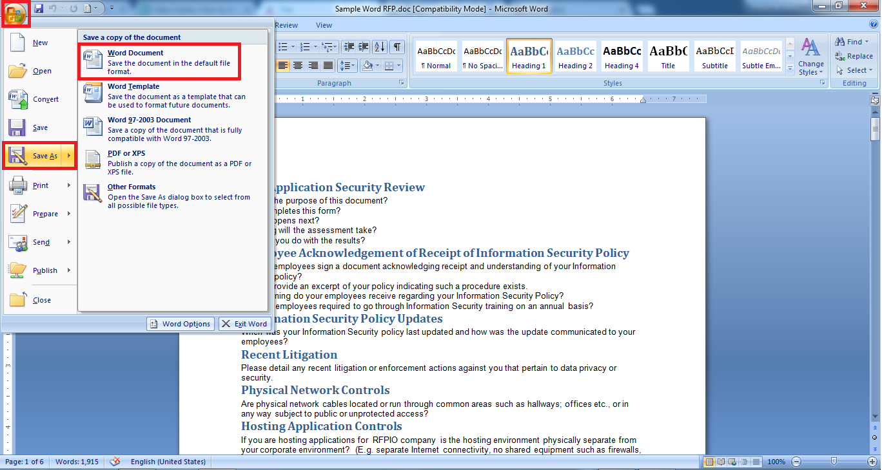The height and width of the screenshot is (470, 882).
Task: Click the Word Options button
Action: [181, 324]
